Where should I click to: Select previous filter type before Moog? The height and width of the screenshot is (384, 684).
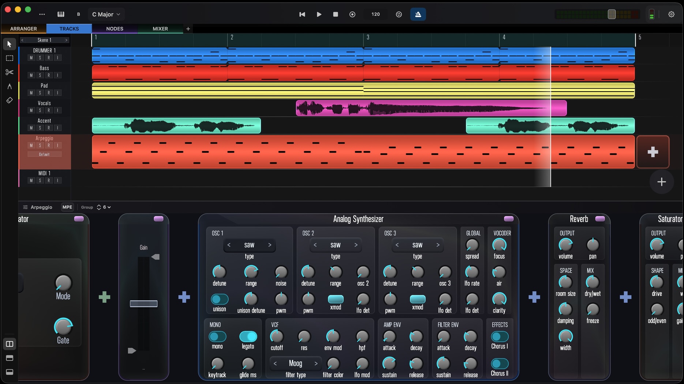(x=275, y=364)
